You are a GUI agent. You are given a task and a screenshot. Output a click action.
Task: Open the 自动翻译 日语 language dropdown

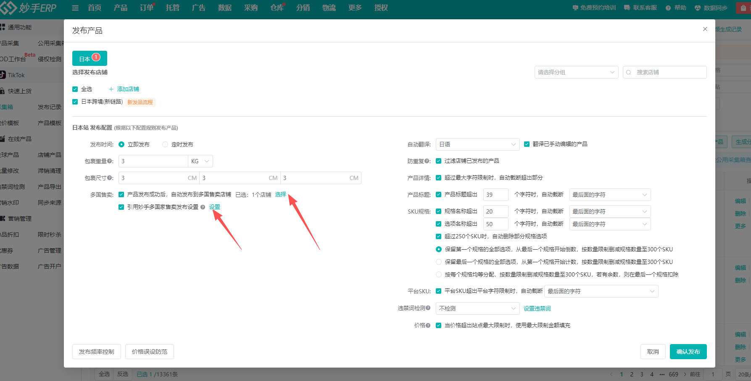tap(478, 144)
